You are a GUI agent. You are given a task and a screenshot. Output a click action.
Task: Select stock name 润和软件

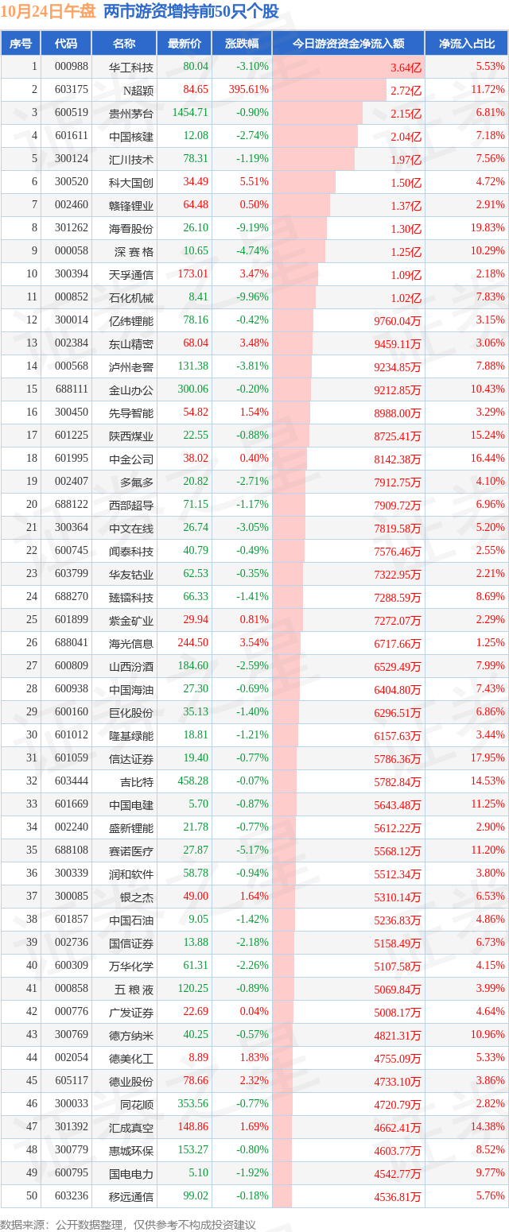(131, 874)
